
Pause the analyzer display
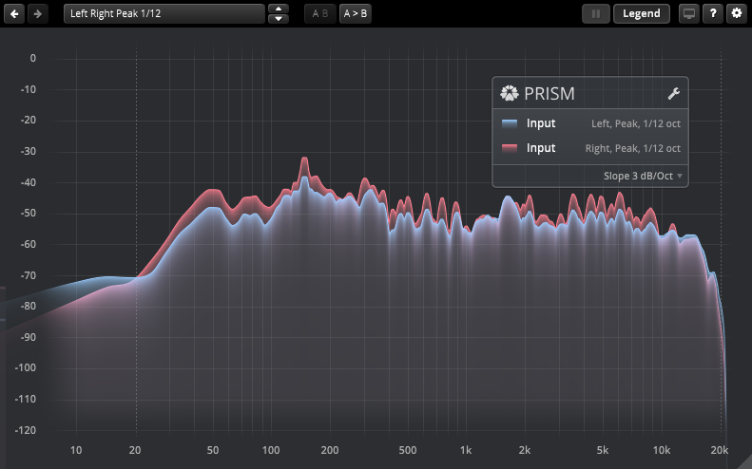[x=596, y=14]
